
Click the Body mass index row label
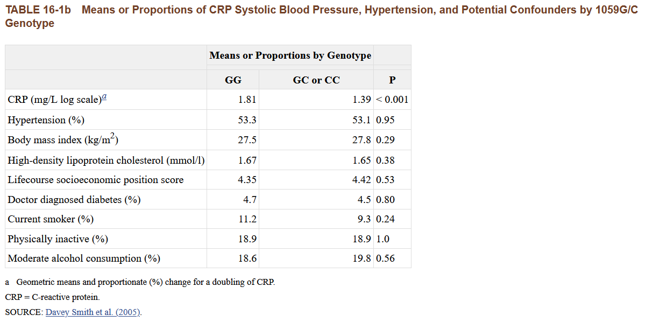tap(62, 140)
